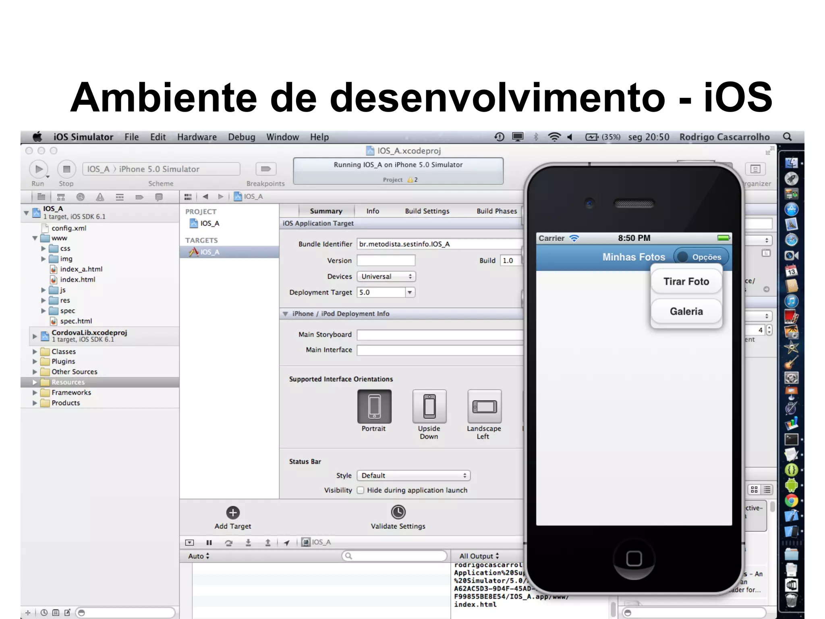825x619 pixels.
Task: Open the Debug menu
Action: tap(242, 137)
